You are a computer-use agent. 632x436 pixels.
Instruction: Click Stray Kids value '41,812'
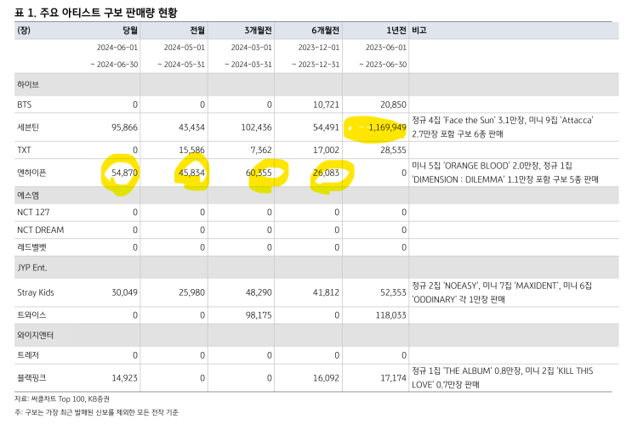pyautogui.click(x=326, y=292)
